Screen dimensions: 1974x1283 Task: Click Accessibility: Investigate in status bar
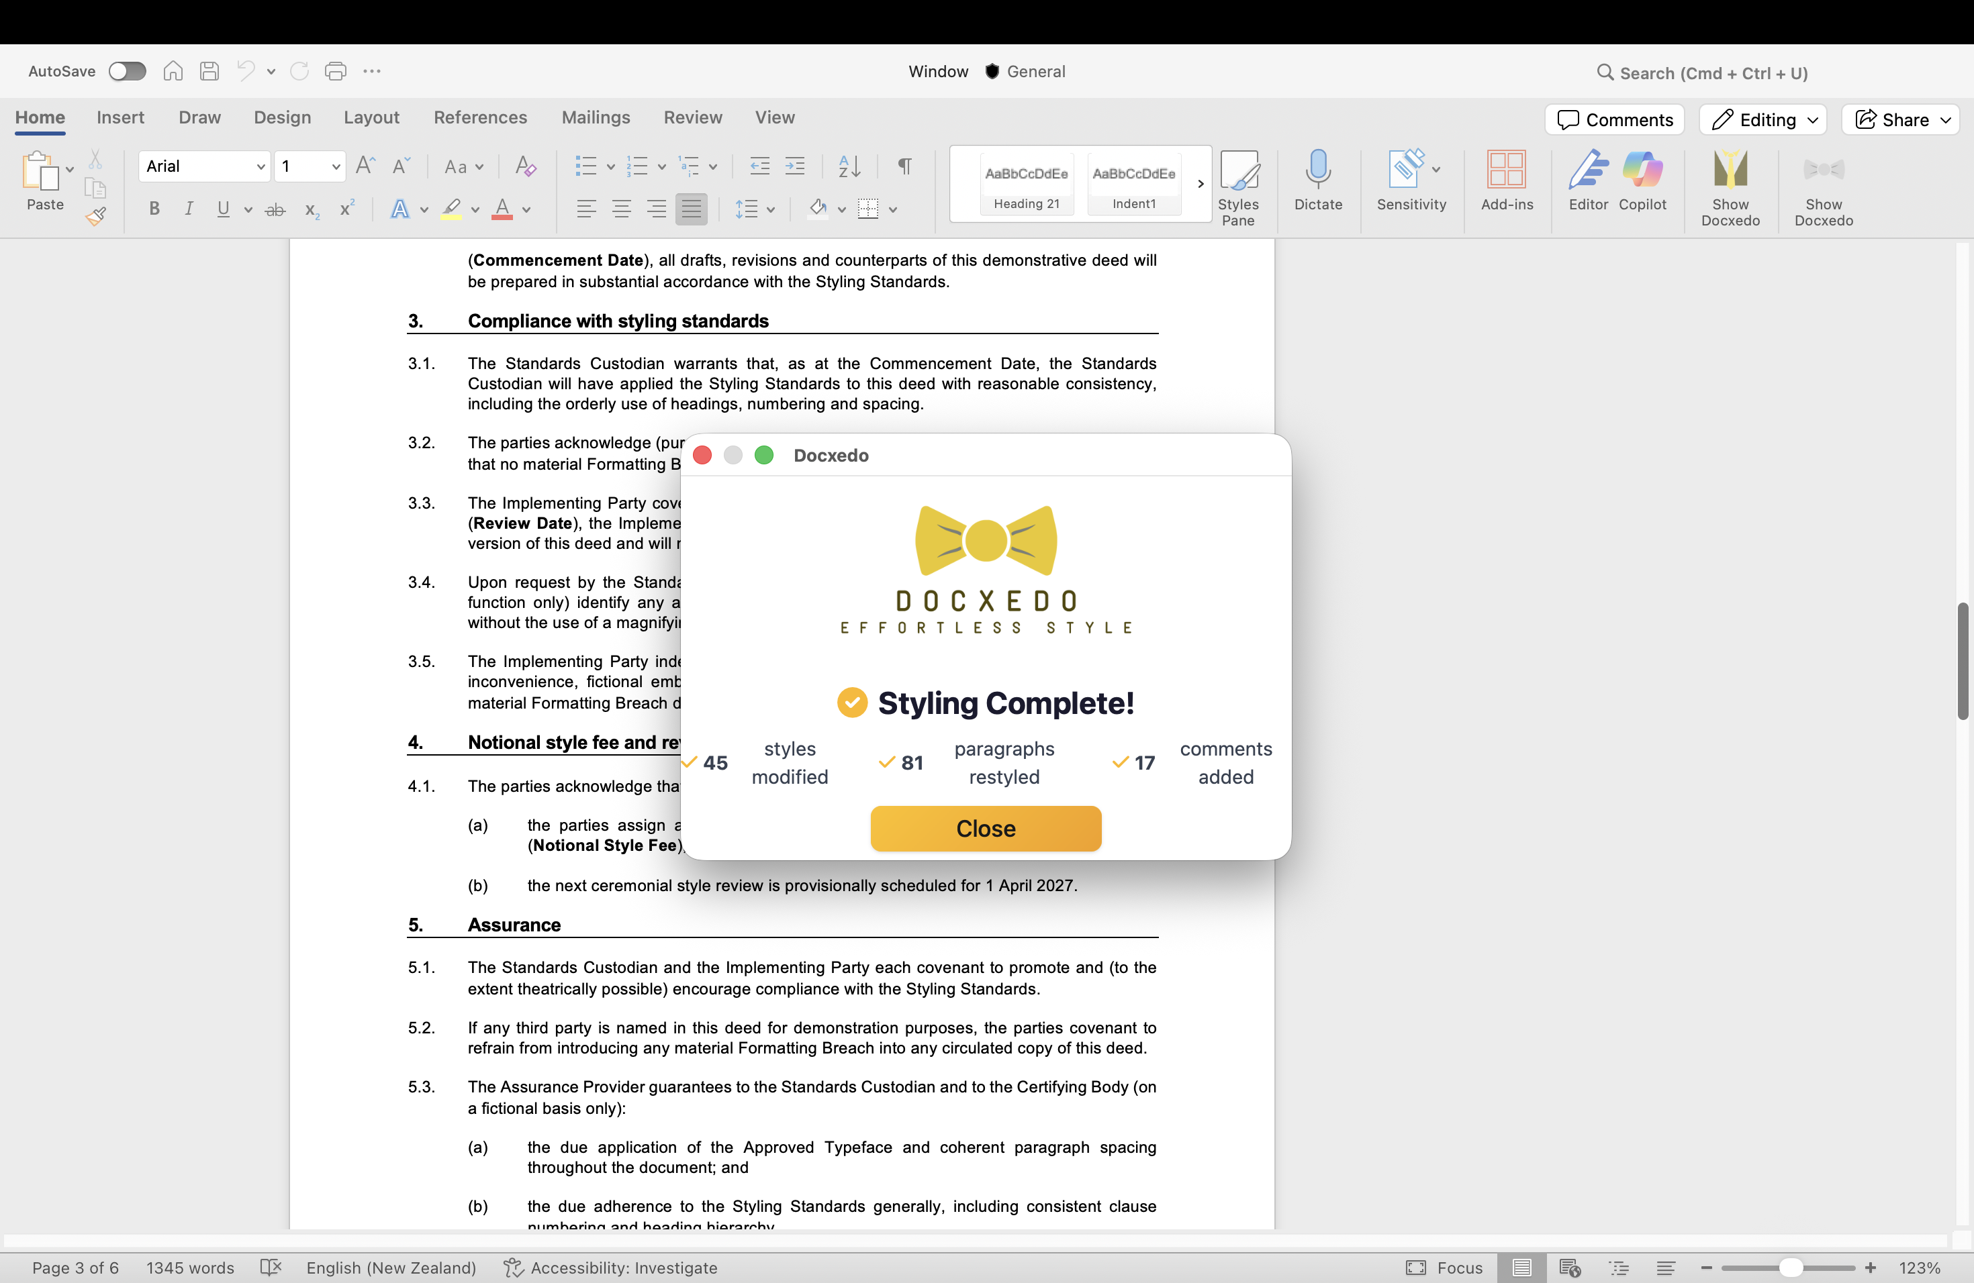point(610,1268)
